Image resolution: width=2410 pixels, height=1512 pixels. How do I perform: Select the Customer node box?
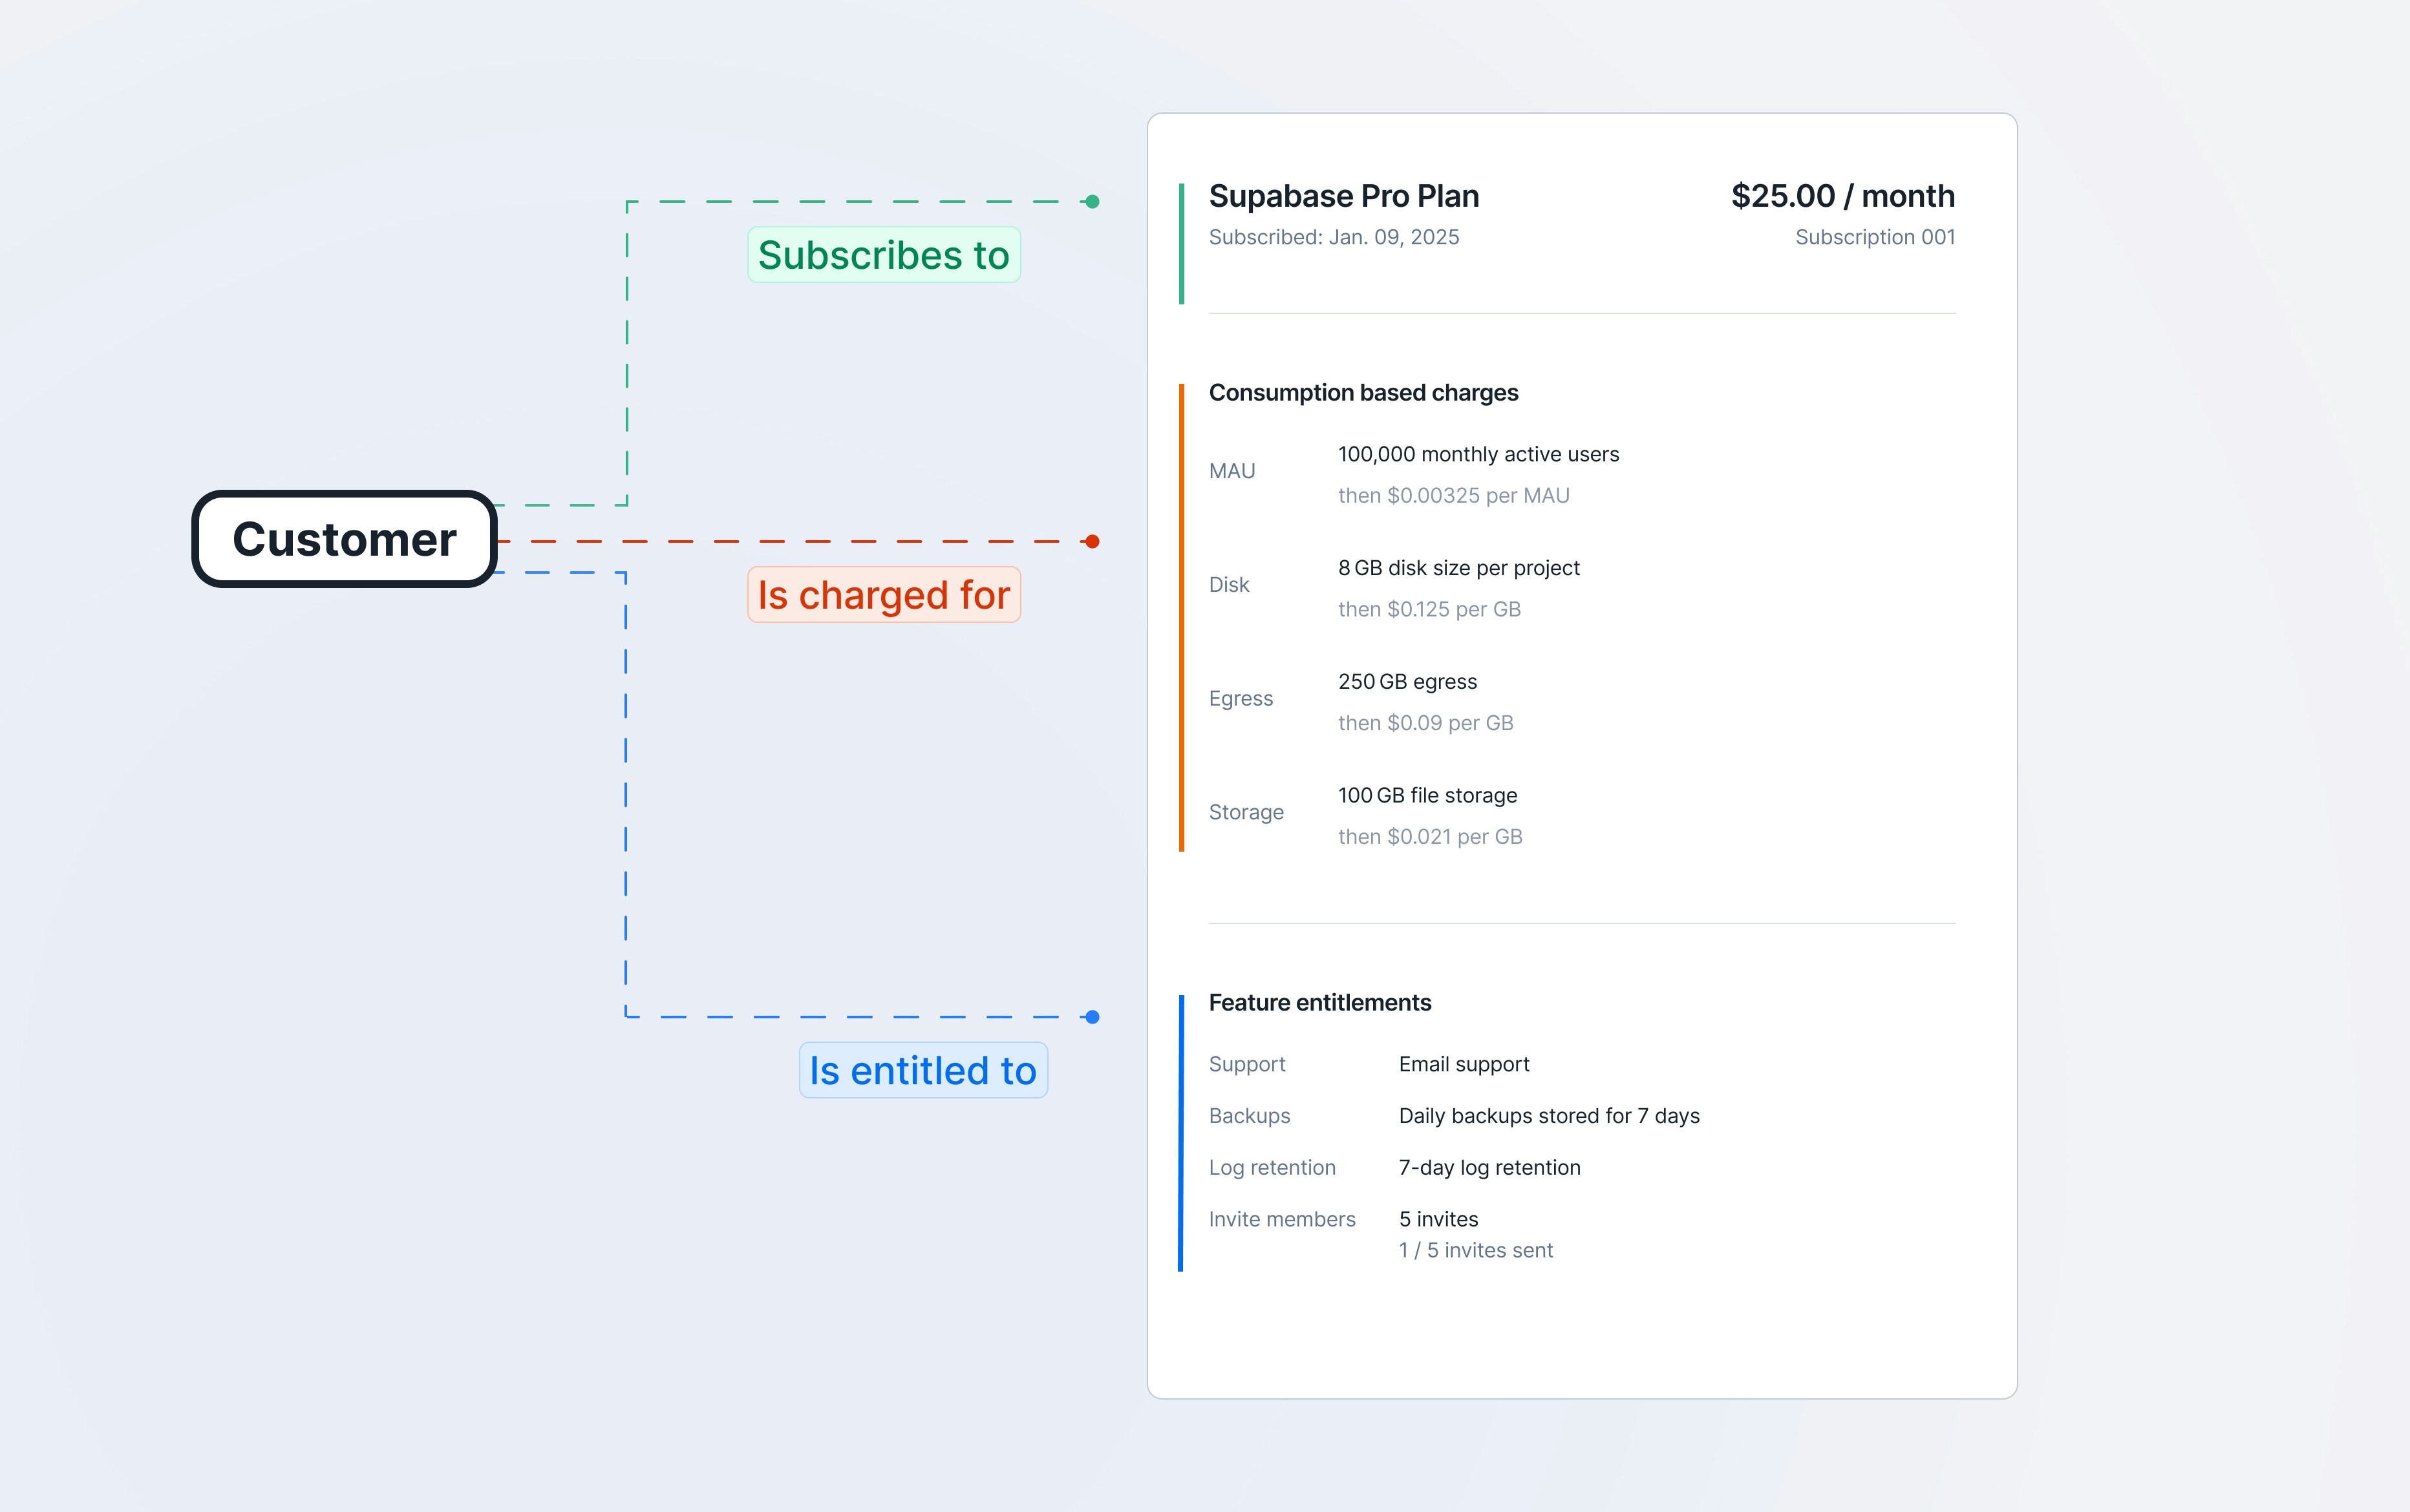point(344,539)
